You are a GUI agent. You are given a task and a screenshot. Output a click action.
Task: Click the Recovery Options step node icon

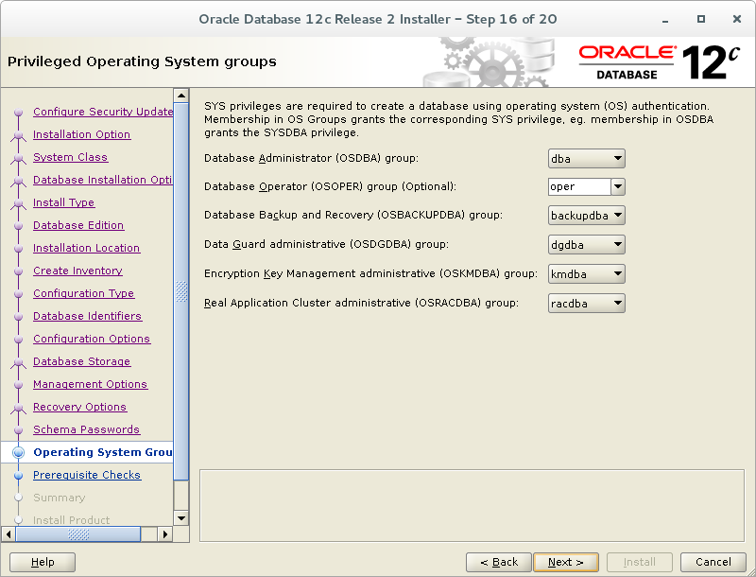tap(18, 407)
